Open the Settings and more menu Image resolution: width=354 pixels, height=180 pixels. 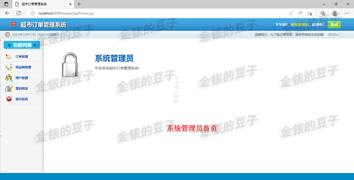(x=347, y=13)
